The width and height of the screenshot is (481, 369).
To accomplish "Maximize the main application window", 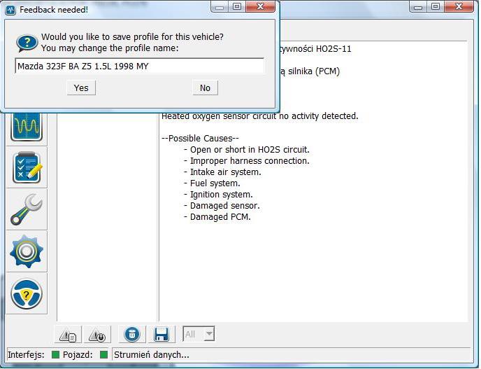I will [436, 6].
